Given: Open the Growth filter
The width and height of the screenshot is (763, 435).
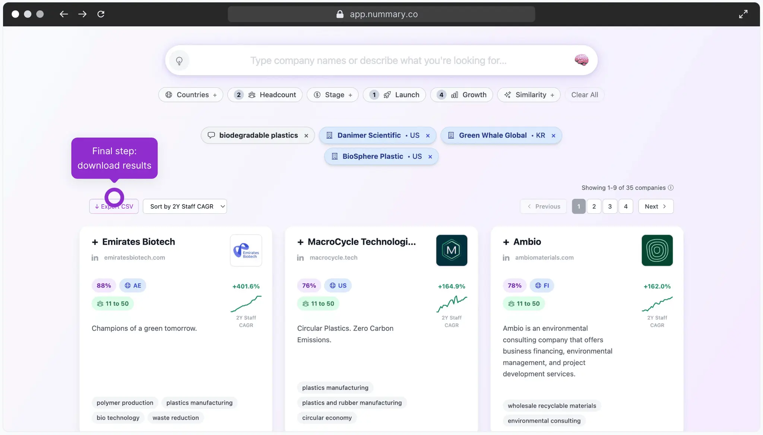Looking at the screenshot, I should click(x=462, y=95).
